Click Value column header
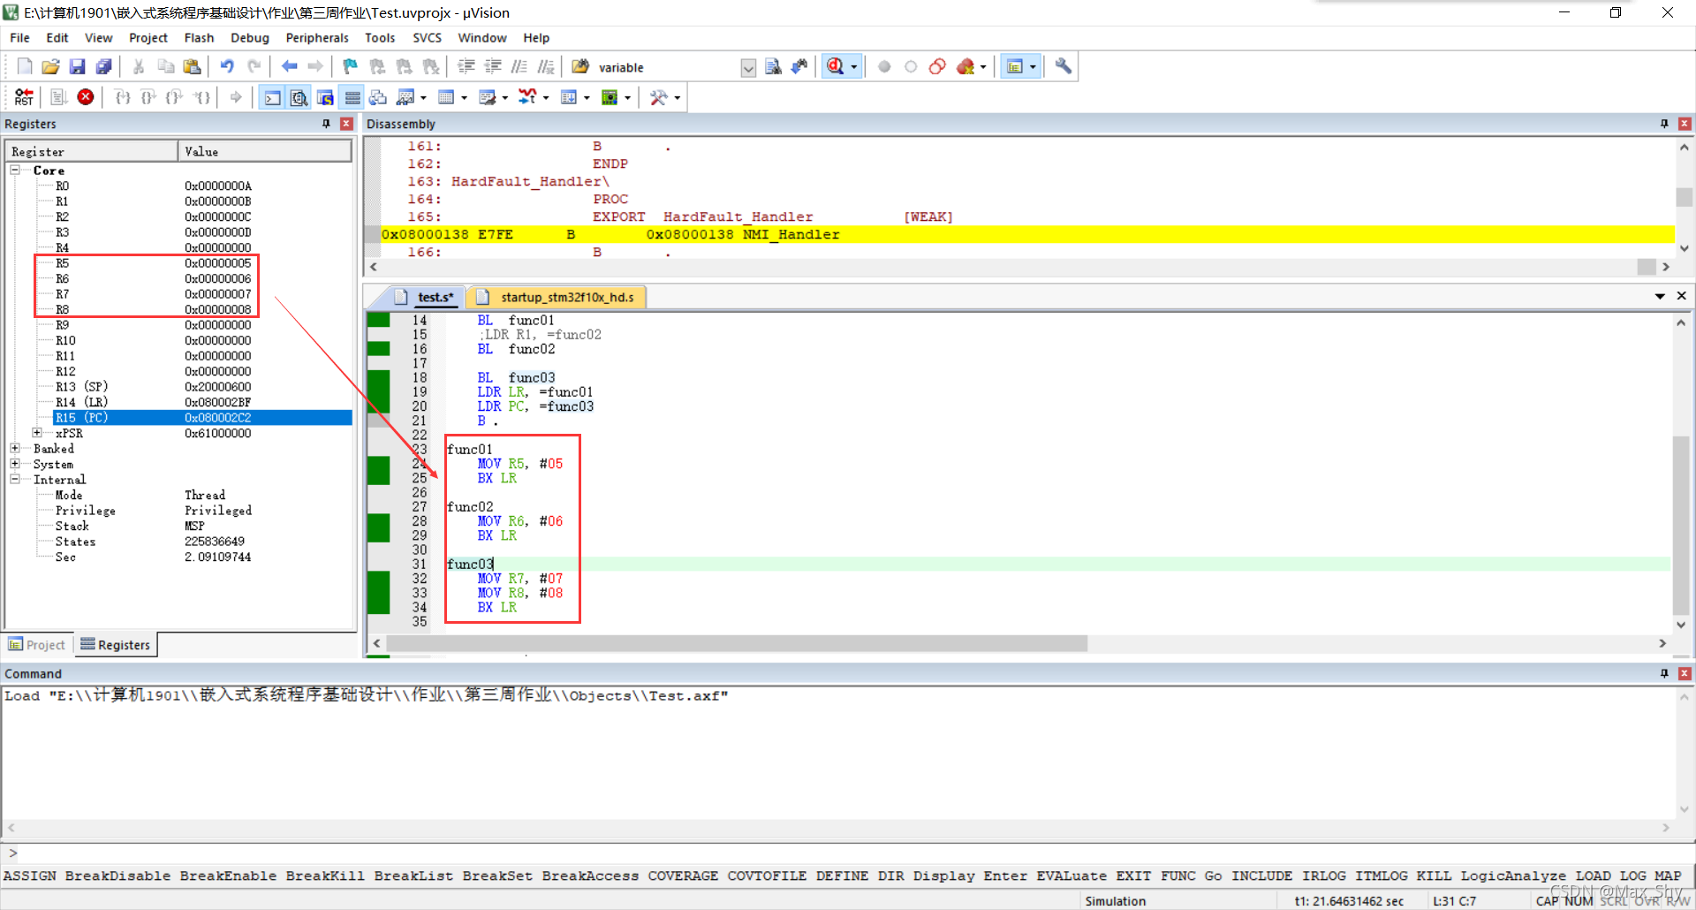The width and height of the screenshot is (1696, 910). 265,152
